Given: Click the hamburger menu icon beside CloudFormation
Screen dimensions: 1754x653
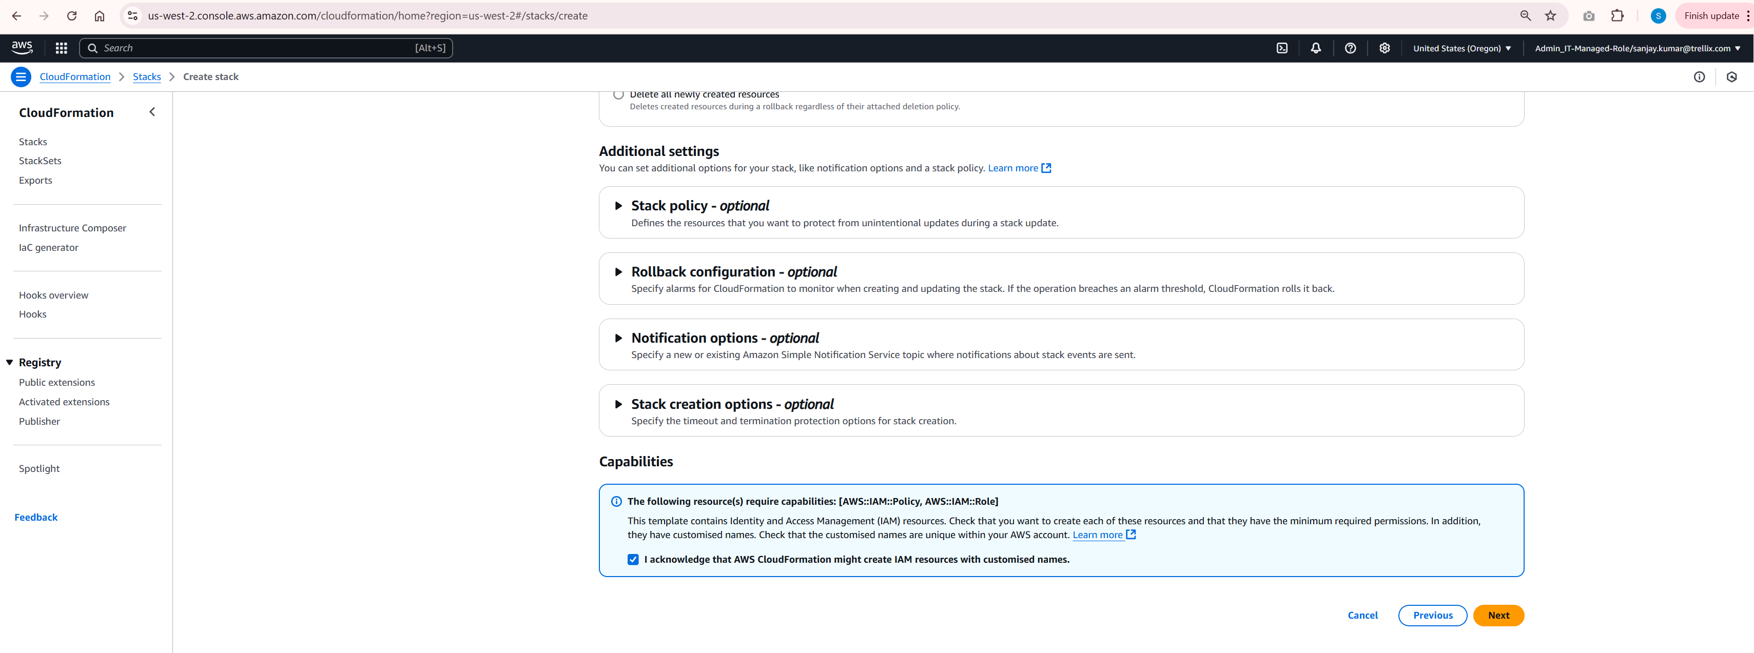Looking at the screenshot, I should point(21,77).
